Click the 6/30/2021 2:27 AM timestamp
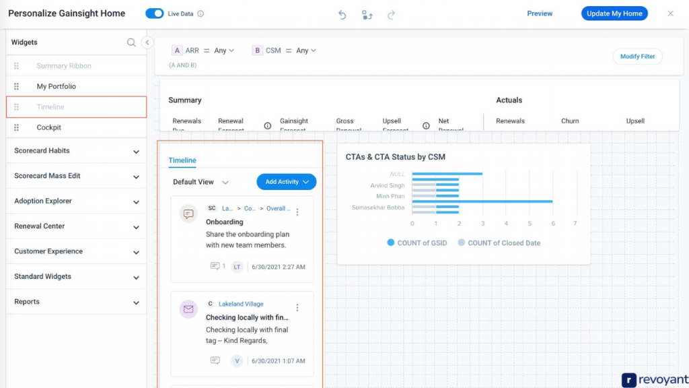The width and height of the screenshot is (689, 388). [x=278, y=267]
